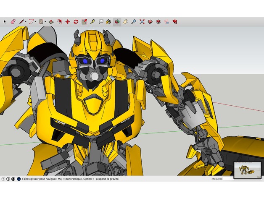The image size is (264, 198).
Task: Activate the Rotate tool
Action: (x=76, y=22)
